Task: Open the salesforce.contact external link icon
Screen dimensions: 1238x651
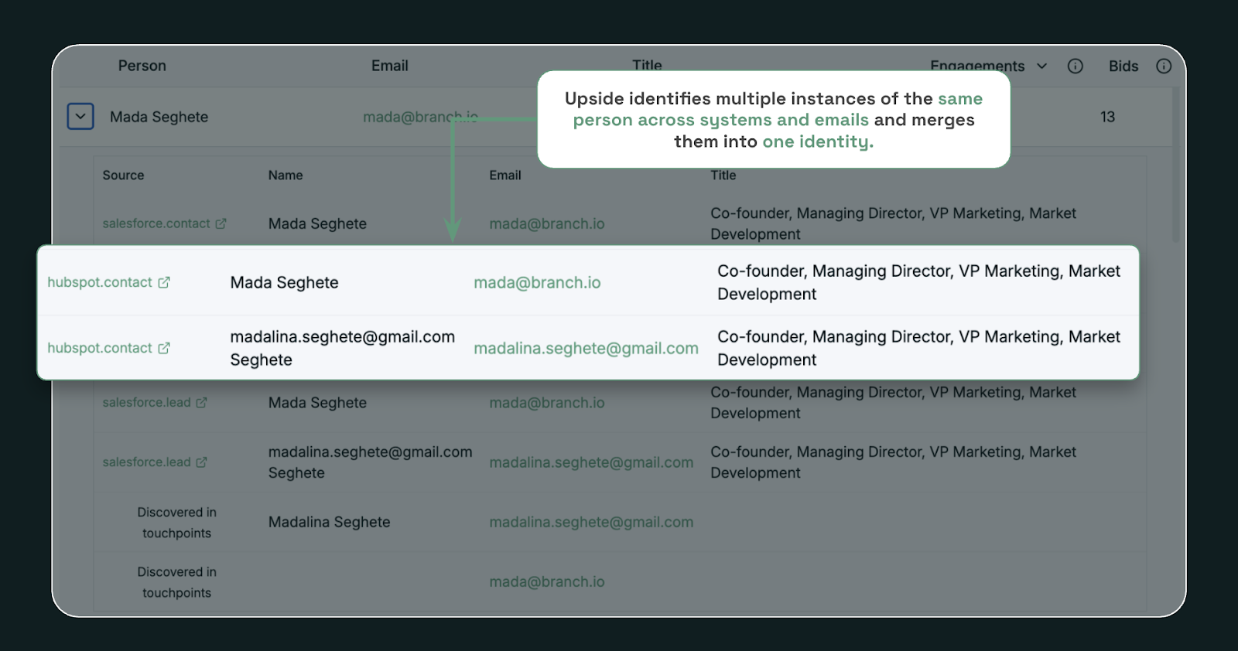Action: click(221, 223)
